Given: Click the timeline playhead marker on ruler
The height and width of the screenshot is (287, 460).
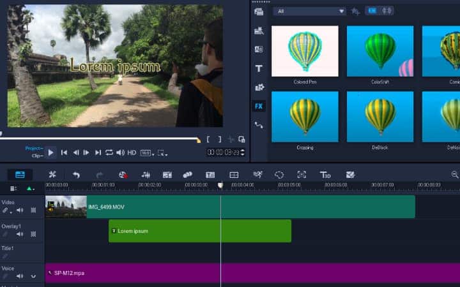Looking at the screenshot, I should 220,185.
